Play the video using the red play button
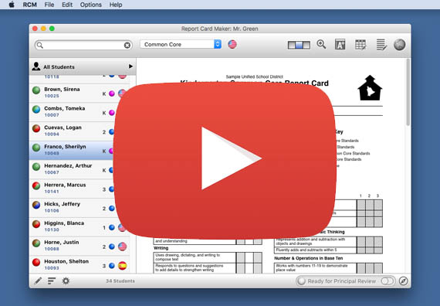The width and height of the screenshot is (440, 306). coord(225,161)
